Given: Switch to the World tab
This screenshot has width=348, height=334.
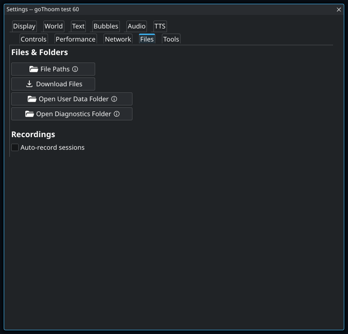Looking at the screenshot, I should (54, 26).
